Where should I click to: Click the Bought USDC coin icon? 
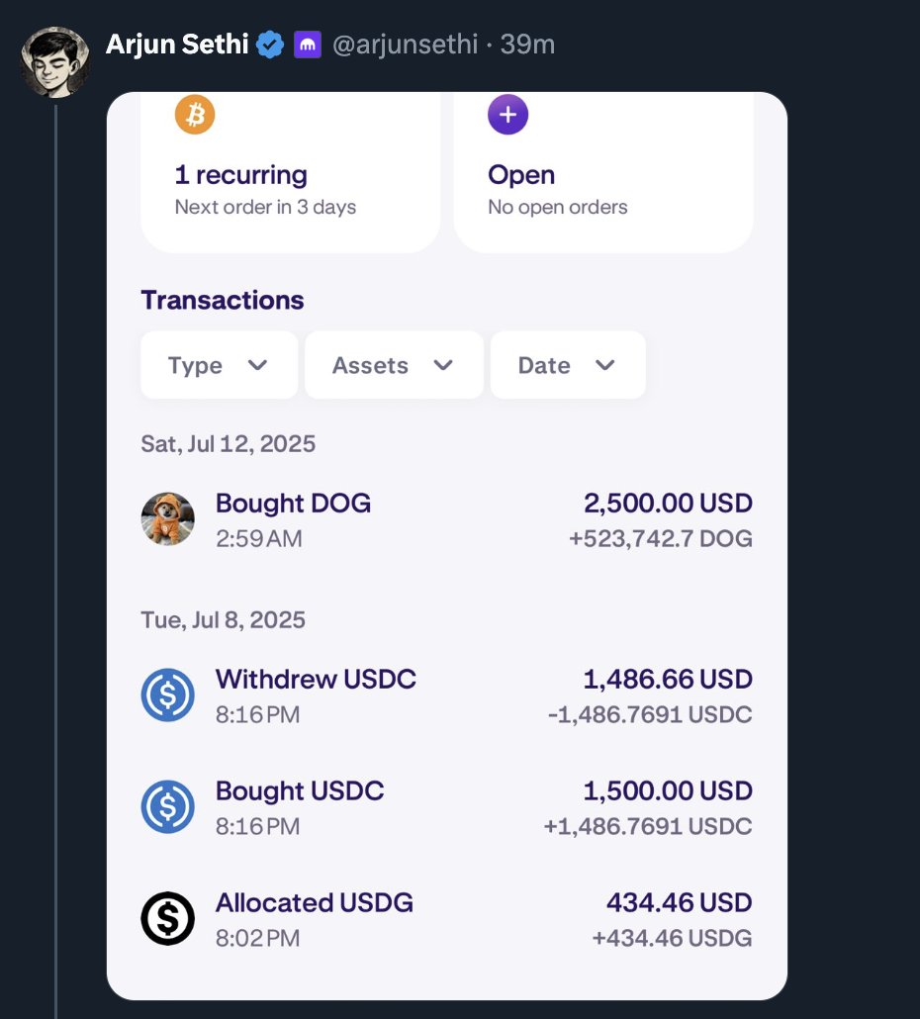[168, 807]
